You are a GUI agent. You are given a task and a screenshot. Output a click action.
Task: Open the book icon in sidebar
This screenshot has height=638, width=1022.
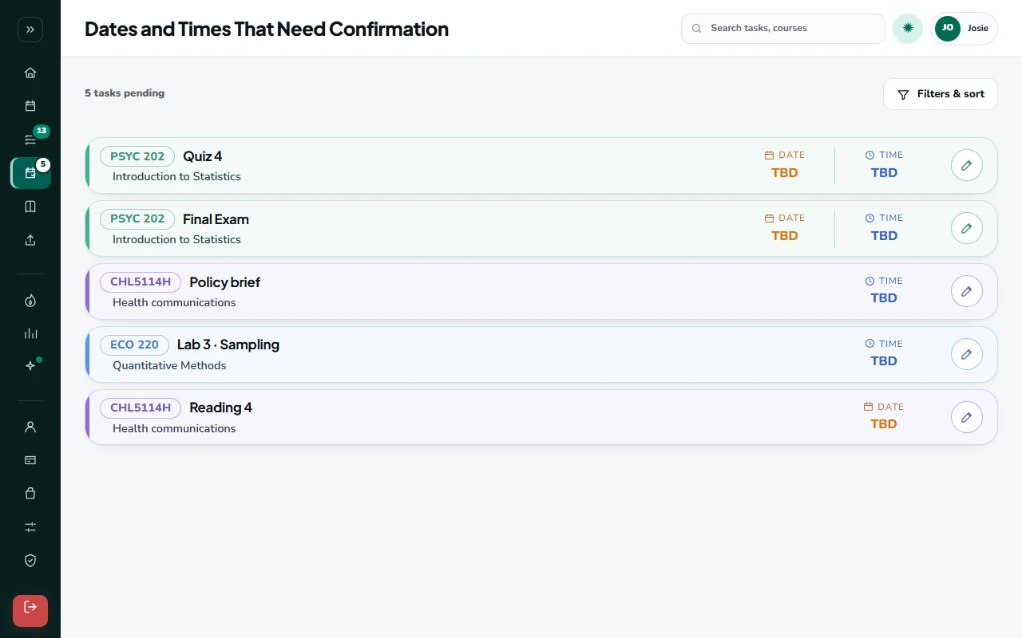point(30,207)
